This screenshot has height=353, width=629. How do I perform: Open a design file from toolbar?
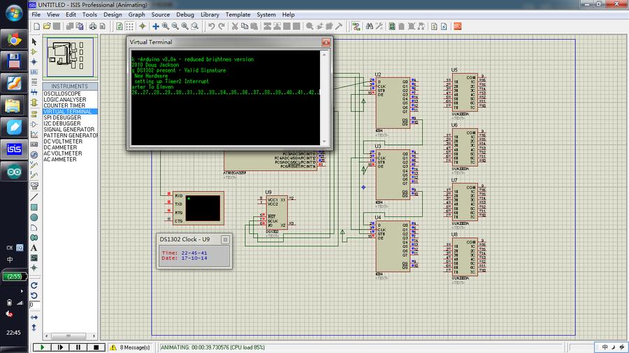tap(47, 27)
